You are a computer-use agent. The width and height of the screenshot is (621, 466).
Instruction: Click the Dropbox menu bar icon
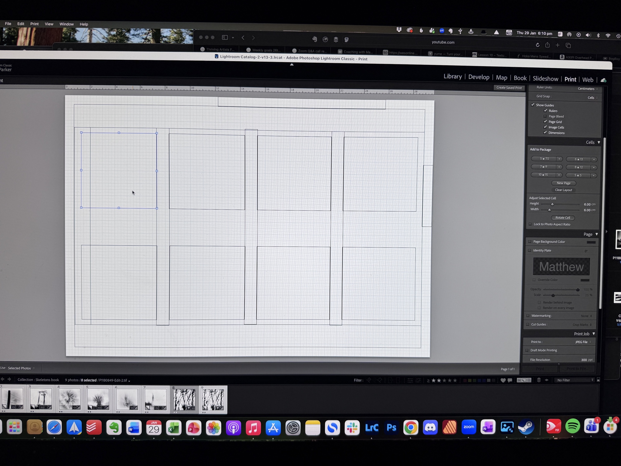399,30
